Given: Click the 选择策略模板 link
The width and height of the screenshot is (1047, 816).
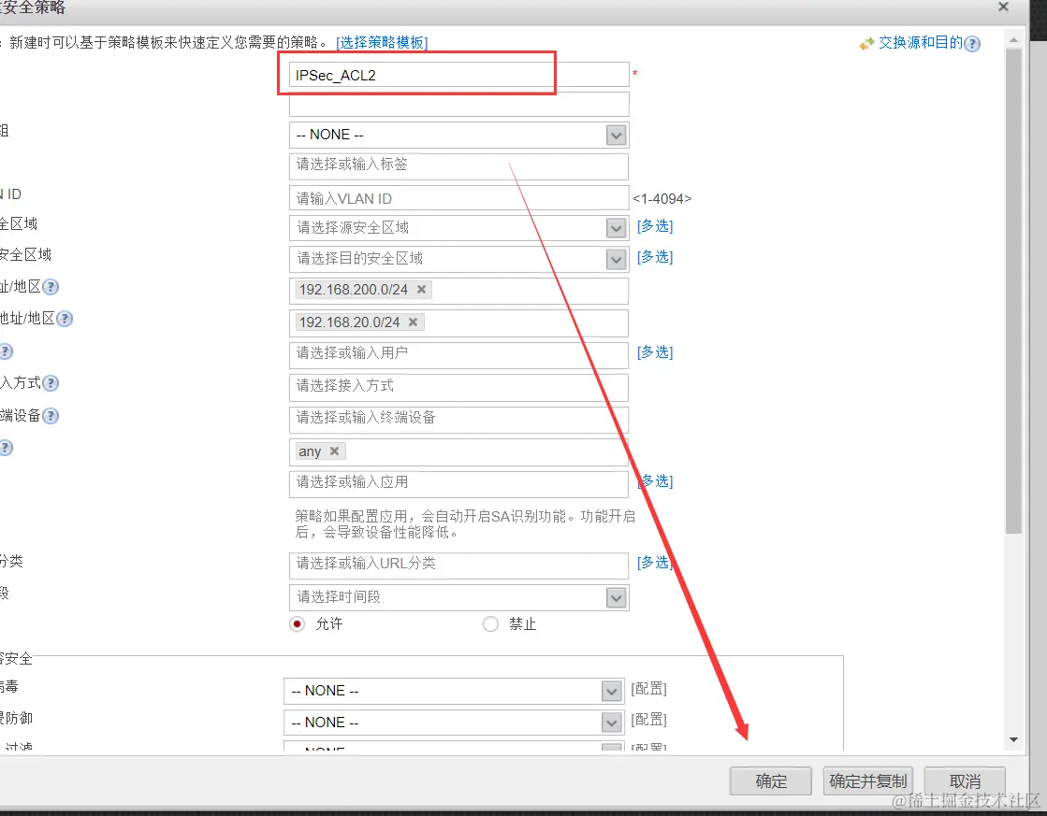Looking at the screenshot, I should 382,43.
